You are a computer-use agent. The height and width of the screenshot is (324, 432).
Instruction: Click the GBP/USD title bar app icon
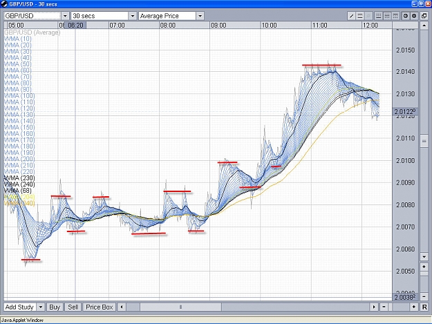[x=4, y=4]
